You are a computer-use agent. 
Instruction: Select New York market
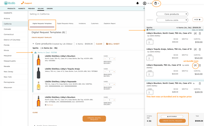15,77
